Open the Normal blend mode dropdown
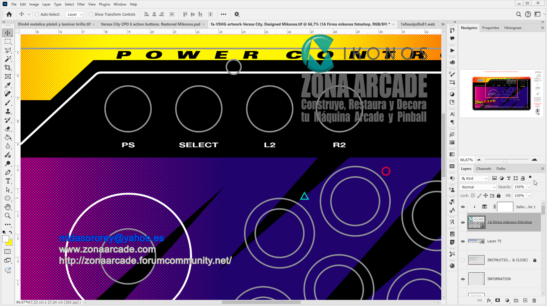This screenshot has height=306, width=547. tap(478, 187)
